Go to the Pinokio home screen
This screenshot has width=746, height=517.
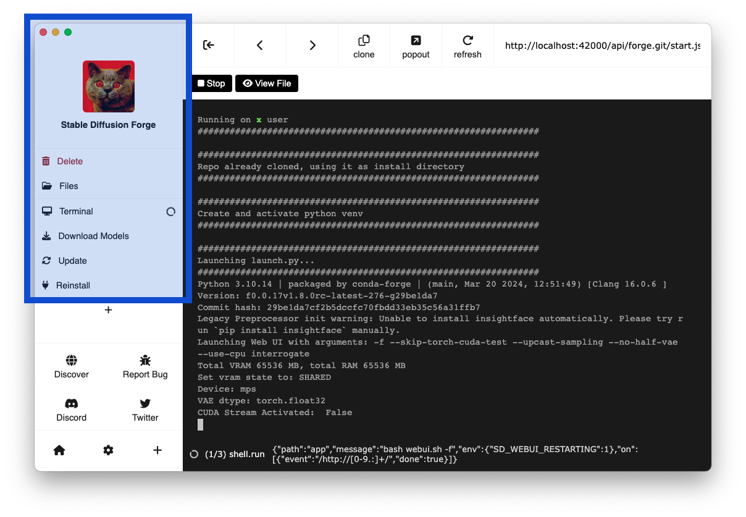(59, 450)
